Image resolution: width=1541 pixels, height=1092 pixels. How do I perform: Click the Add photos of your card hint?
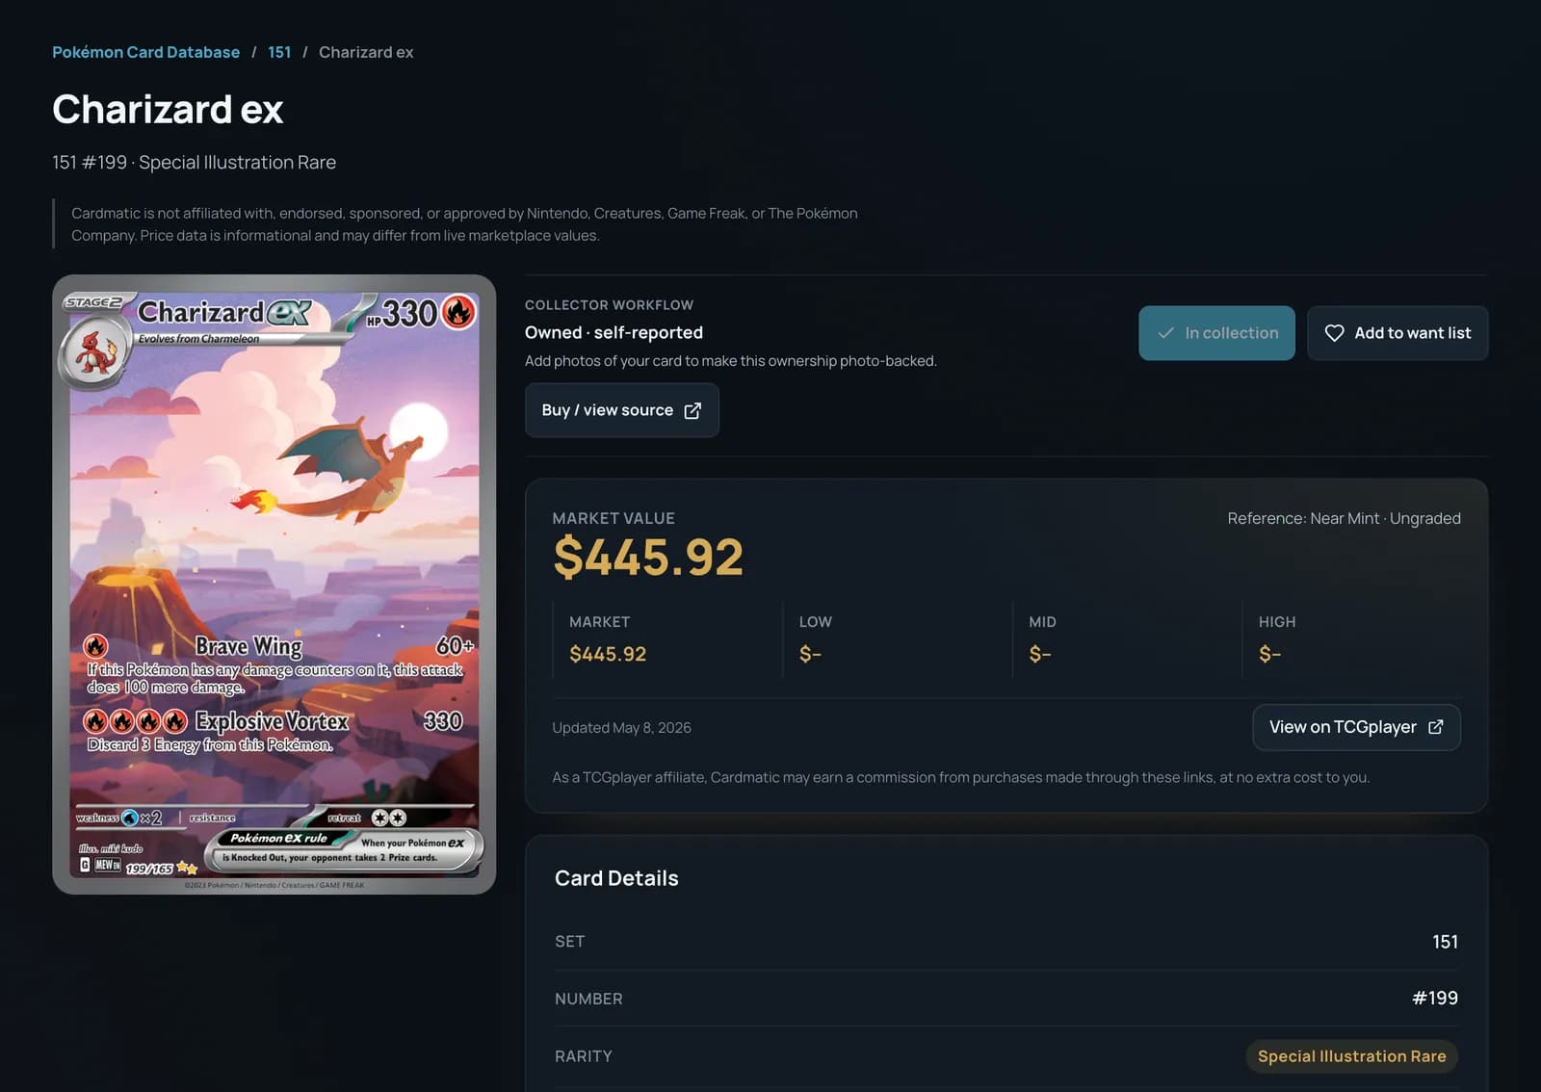coord(730,361)
